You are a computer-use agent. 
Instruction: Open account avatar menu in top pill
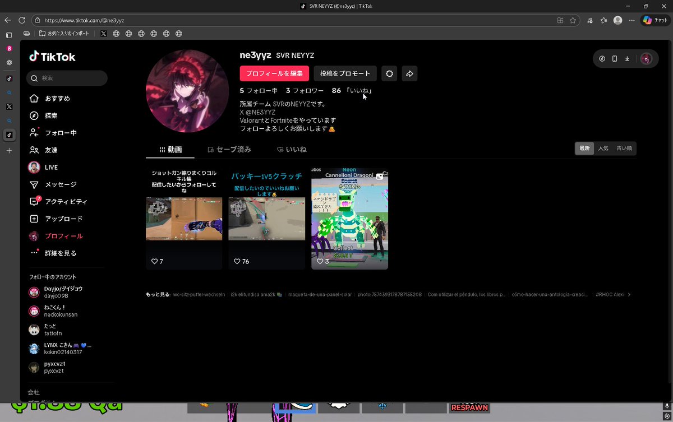(x=646, y=59)
